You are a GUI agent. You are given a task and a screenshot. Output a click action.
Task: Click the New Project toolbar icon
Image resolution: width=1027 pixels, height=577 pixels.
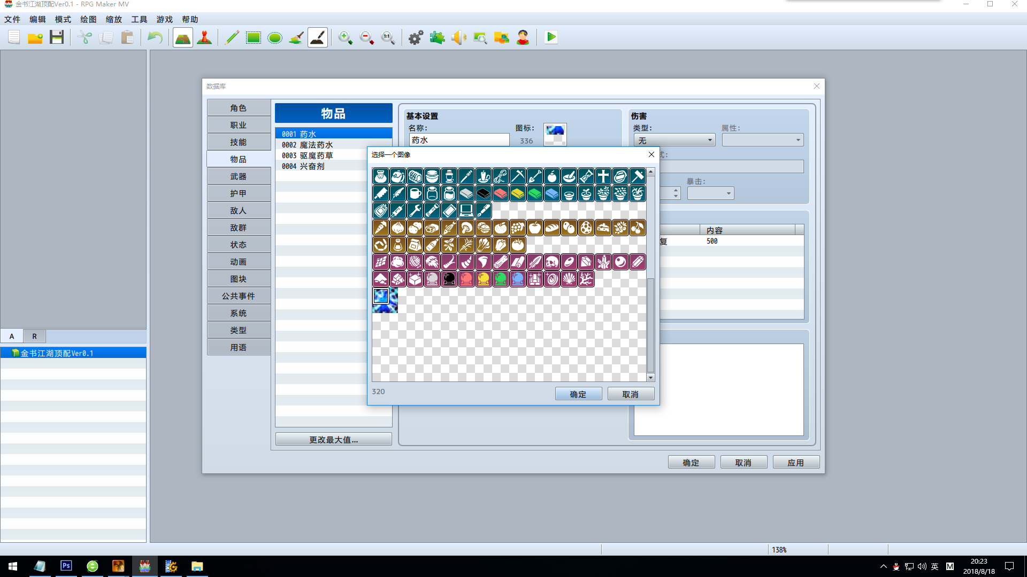(x=14, y=37)
